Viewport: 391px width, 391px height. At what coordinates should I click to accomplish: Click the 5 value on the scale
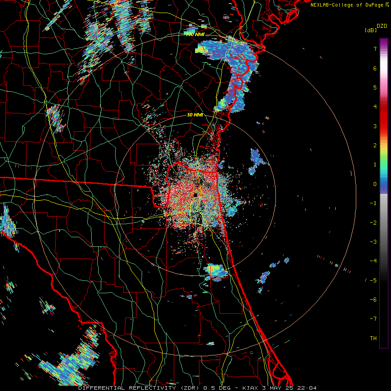375,87
